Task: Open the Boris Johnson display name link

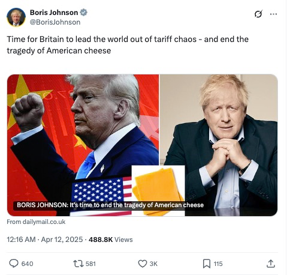Action: [54, 13]
